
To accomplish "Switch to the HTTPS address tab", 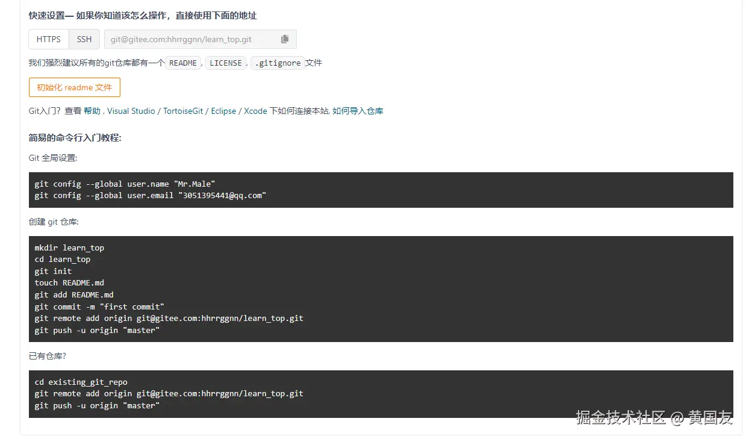I will 49,39.
